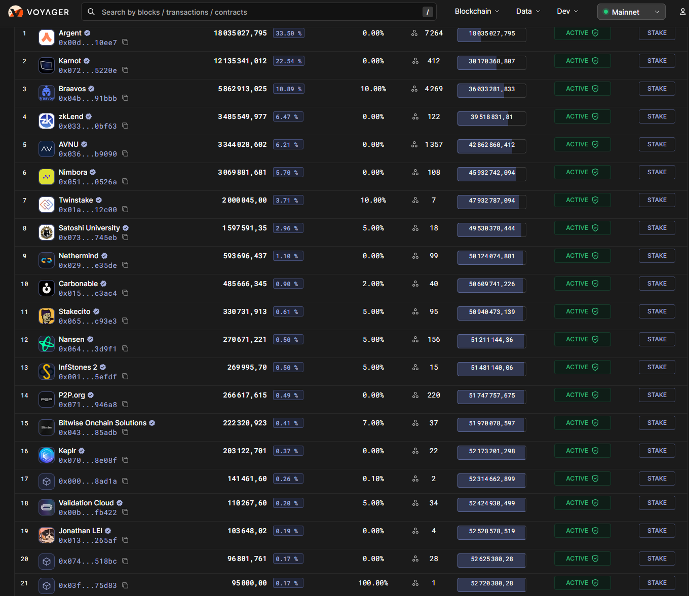Image resolution: width=689 pixels, height=596 pixels.
Task: Copy Braavos address 0x04b...91bbb
Action: pos(125,98)
